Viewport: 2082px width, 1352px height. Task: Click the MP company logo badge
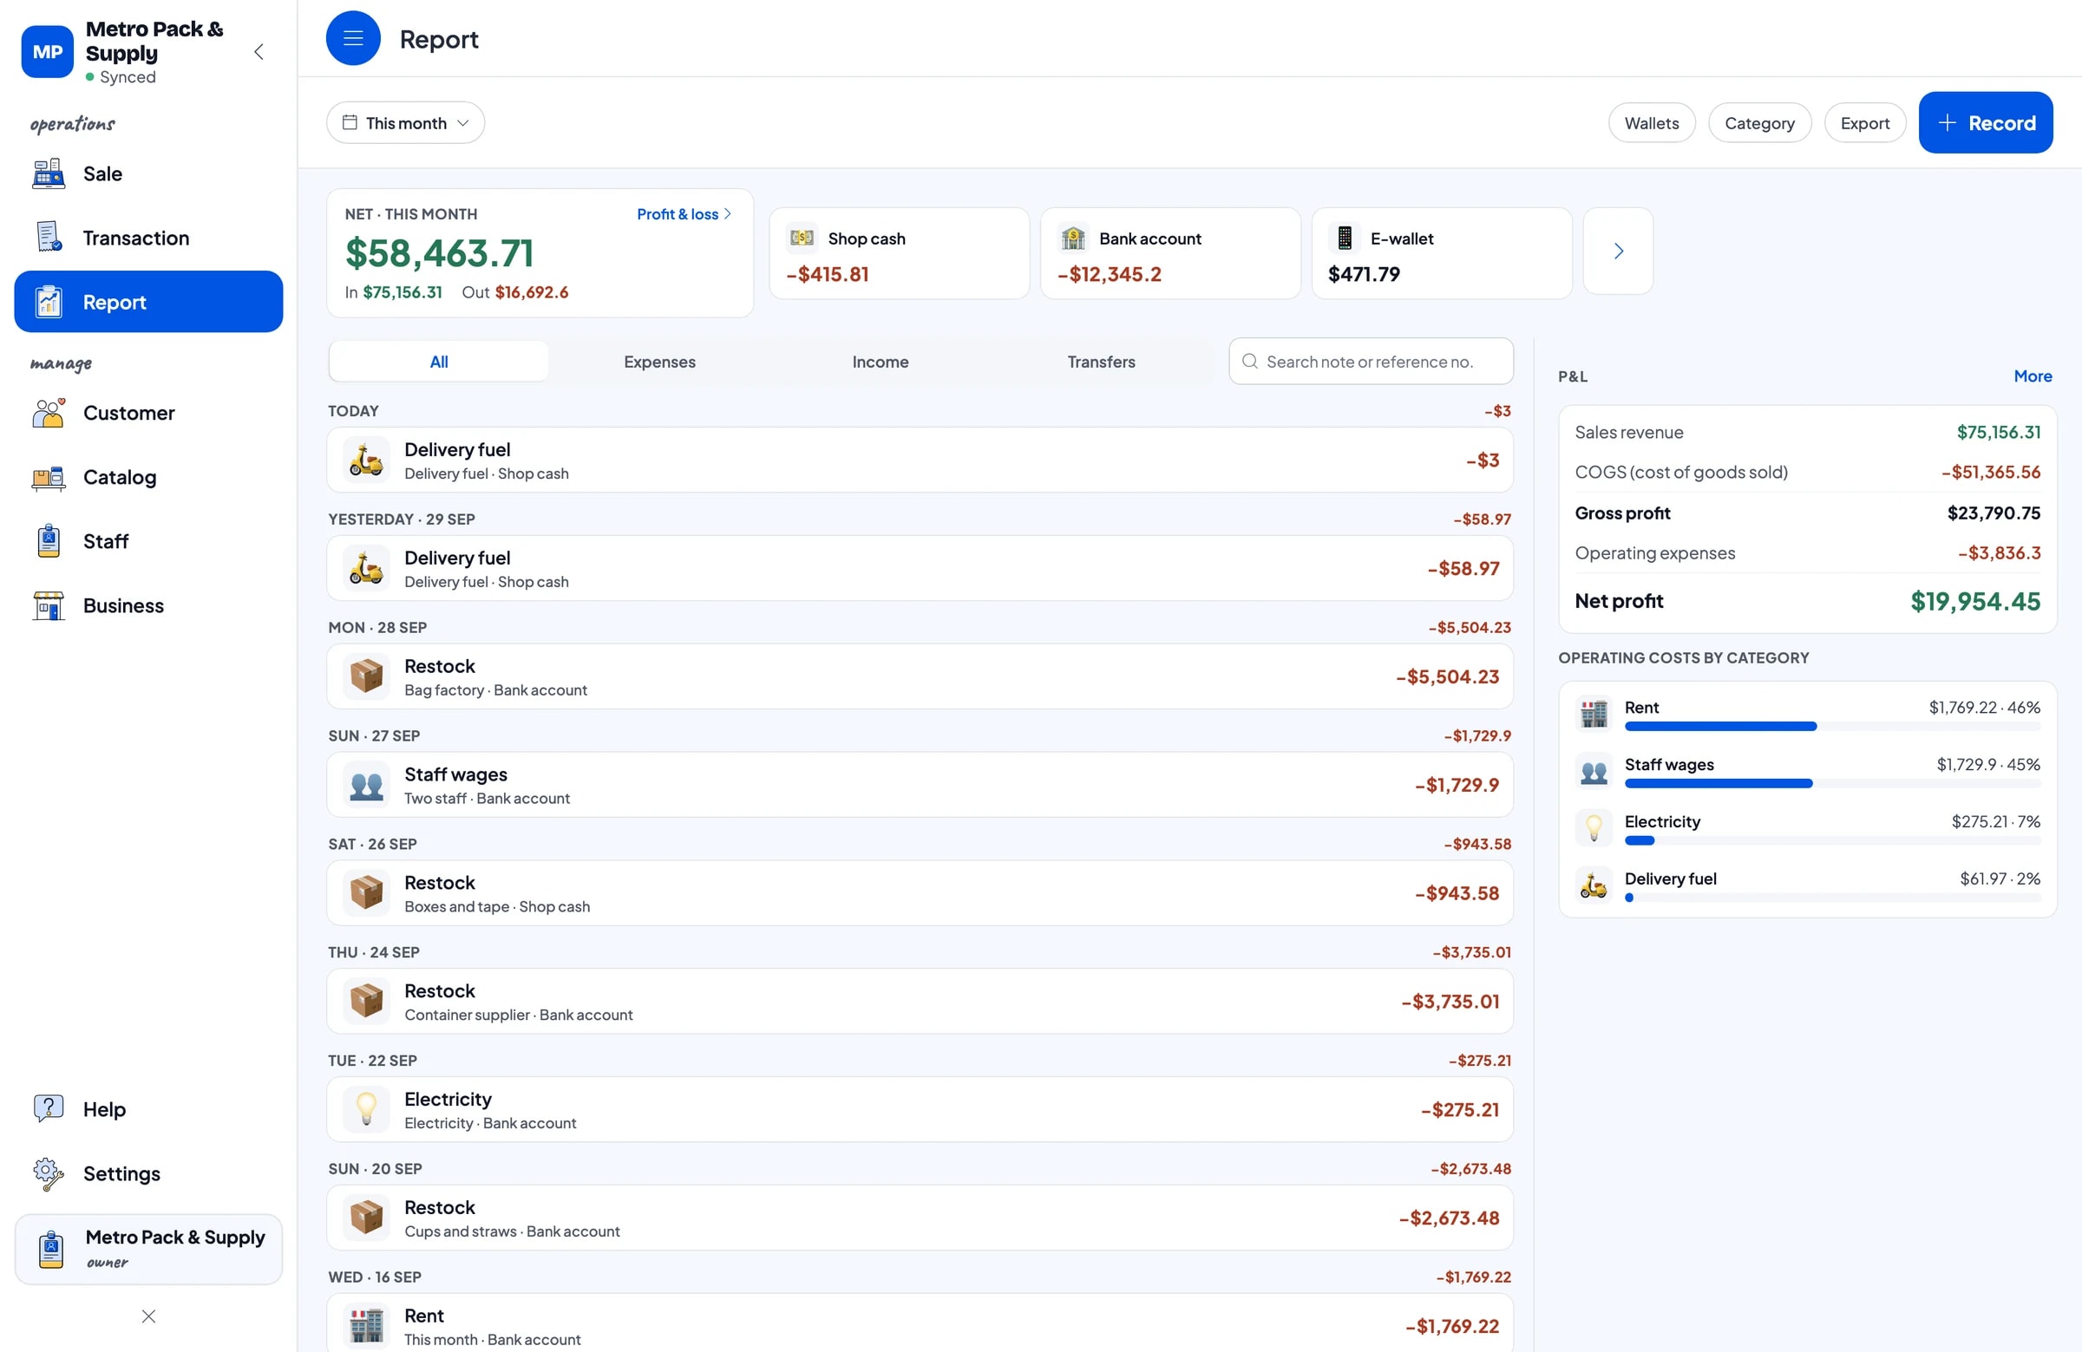pyautogui.click(x=47, y=51)
